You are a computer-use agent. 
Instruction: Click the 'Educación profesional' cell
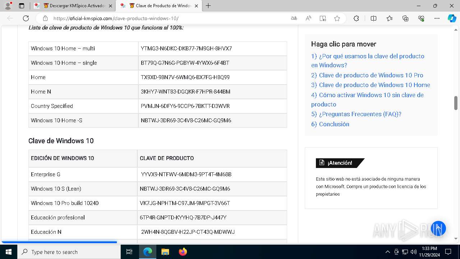(83, 218)
